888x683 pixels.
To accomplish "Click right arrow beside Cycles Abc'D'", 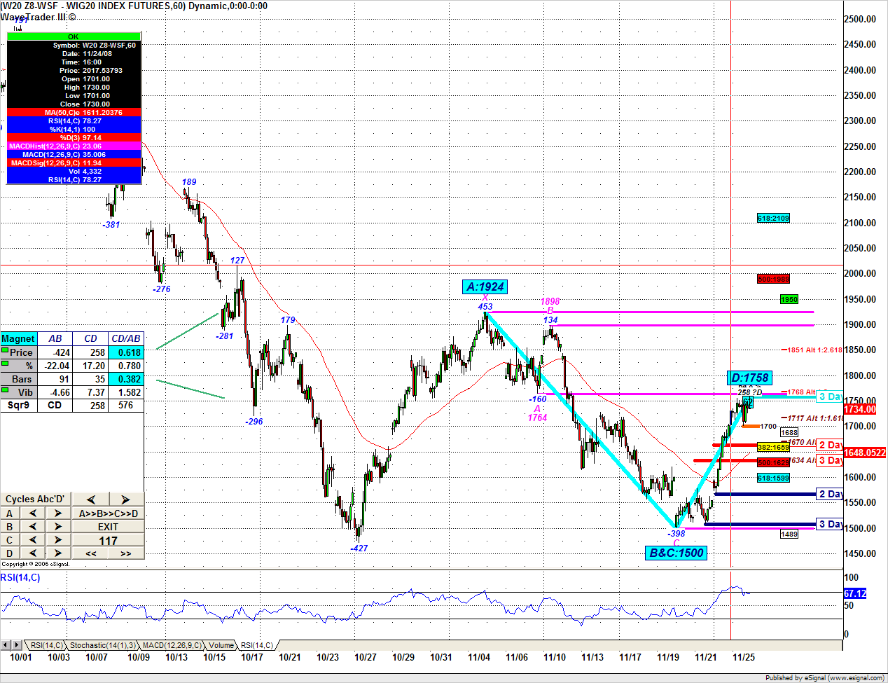I will (126, 499).
